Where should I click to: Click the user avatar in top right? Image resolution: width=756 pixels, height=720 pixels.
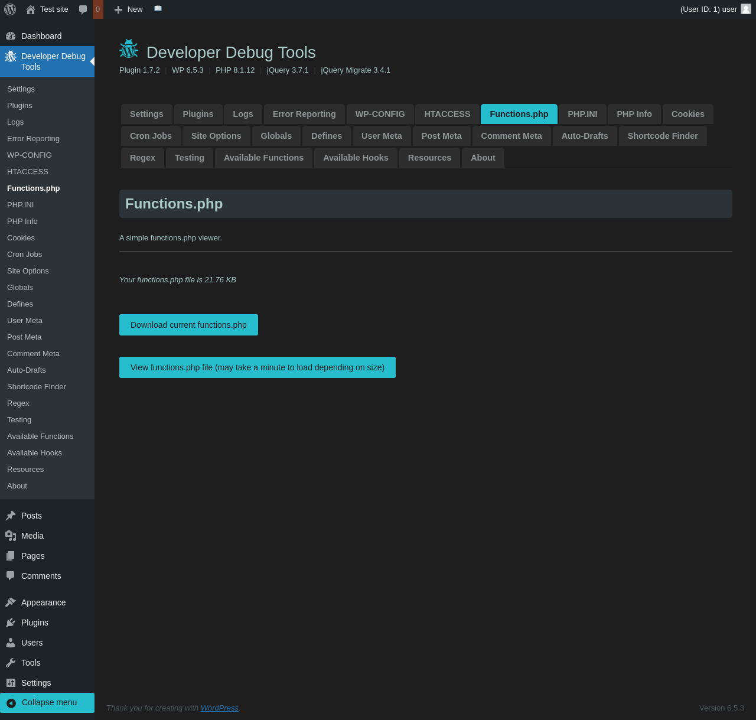(x=745, y=9)
